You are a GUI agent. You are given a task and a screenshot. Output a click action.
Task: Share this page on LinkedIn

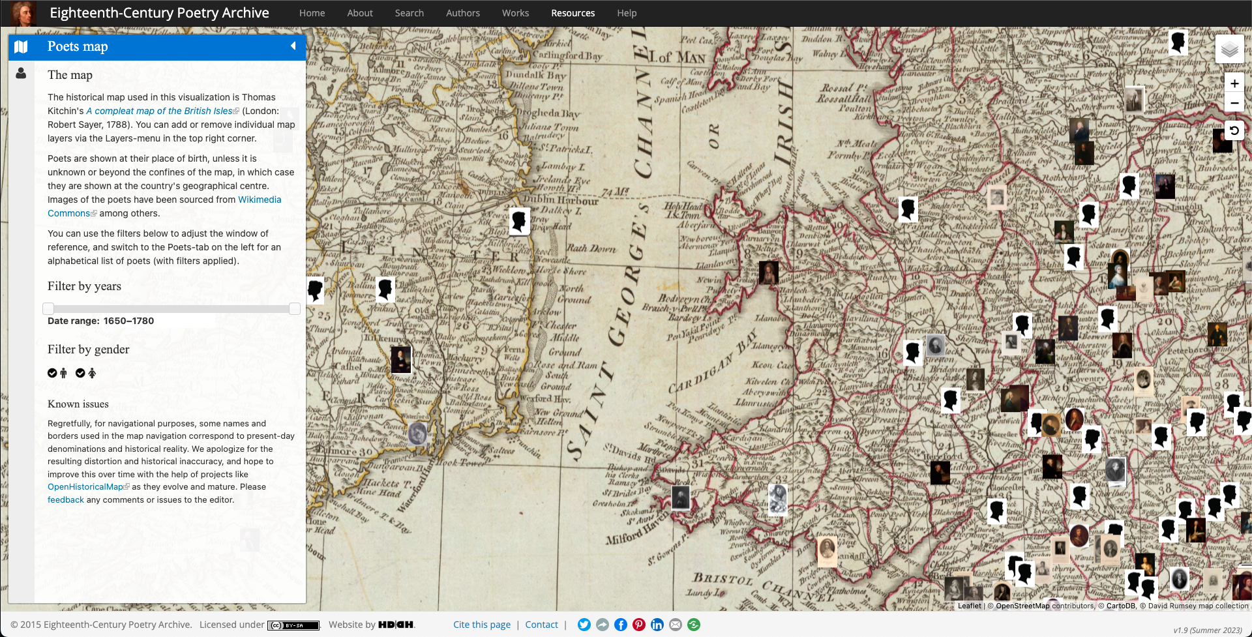[x=657, y=625]
